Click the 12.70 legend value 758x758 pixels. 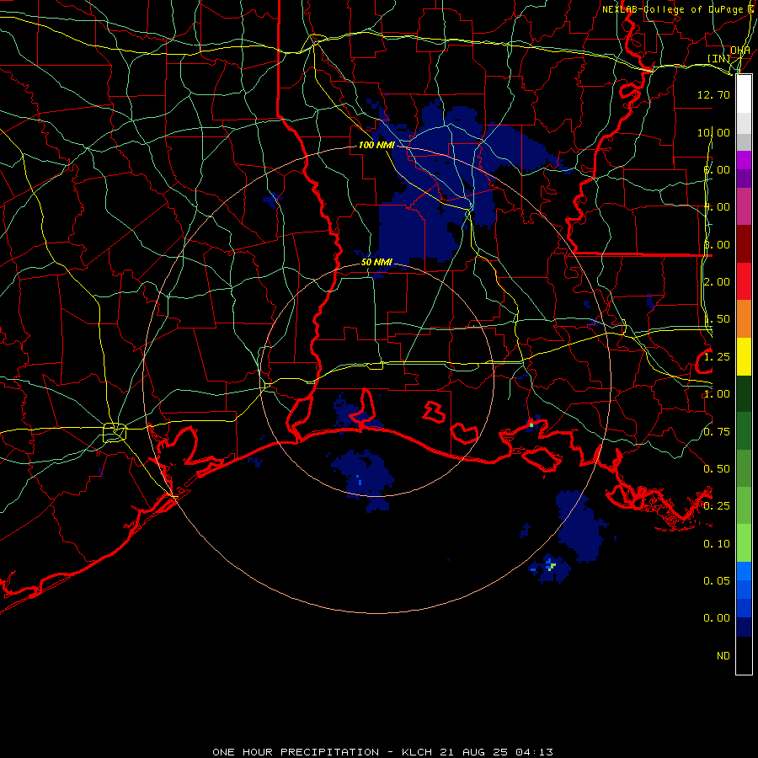713,94
